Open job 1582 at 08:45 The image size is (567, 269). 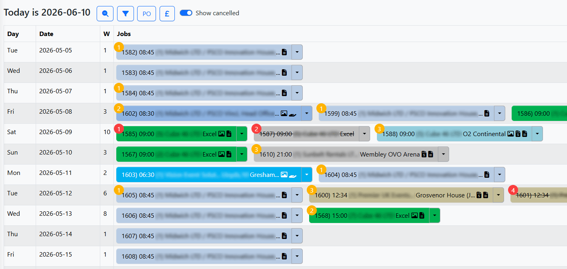(204, 52)
